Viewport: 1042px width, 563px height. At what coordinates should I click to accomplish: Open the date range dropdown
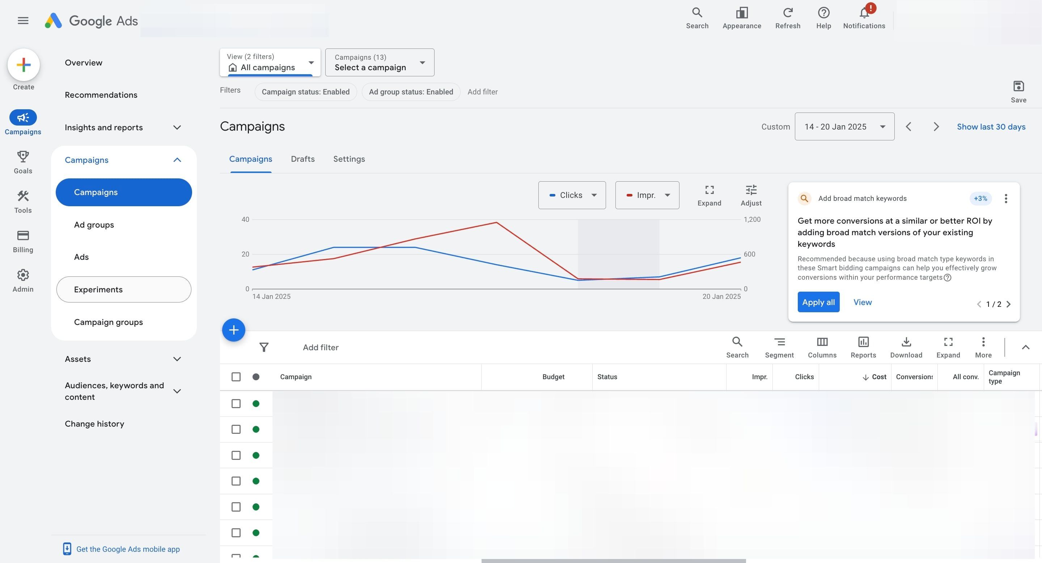tap(844, 127)
